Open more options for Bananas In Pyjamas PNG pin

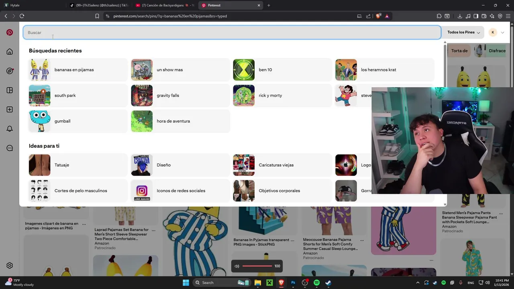pyautogui.click(x=292, y=240)
